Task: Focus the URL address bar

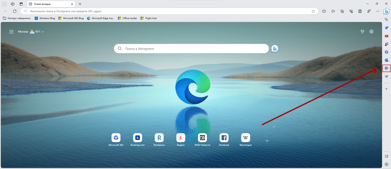Action: coord(169,11)
